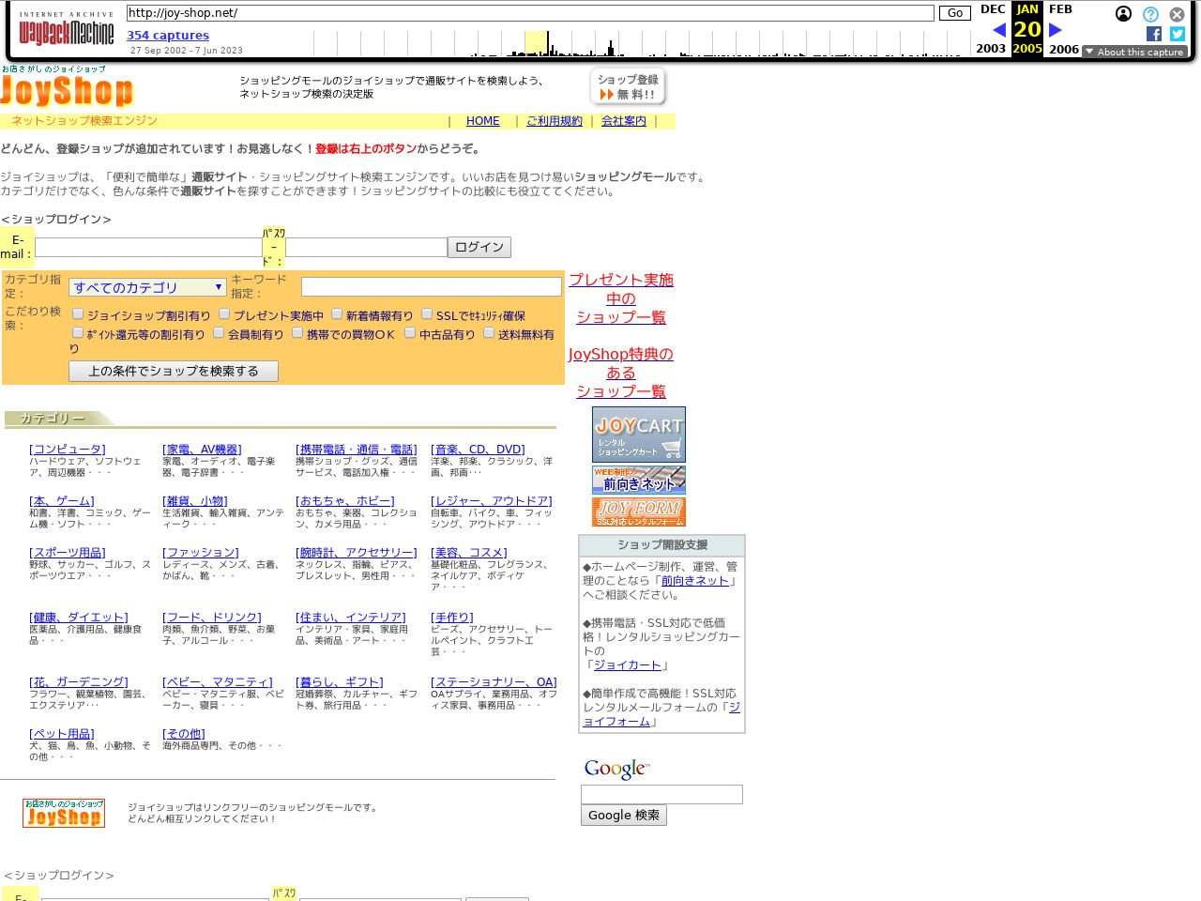Go to previous capture with left arrow
Screen dimensions: 1201x901
[x=998, y=30]
